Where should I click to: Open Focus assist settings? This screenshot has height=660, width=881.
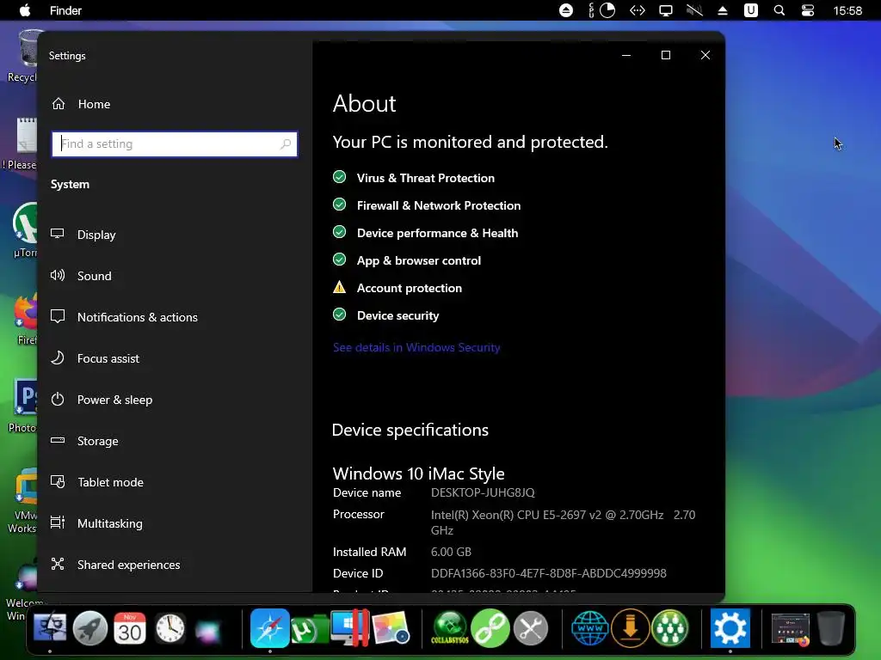(95, 358)
